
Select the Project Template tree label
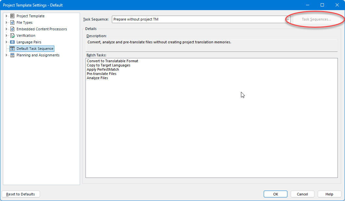(x=30, y=16)
